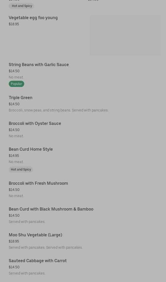Viewport: 166px width, 282px height.
Task: Select Bean Curd with Black Mushroom & Bamboo
Action: [x=51, y=209]
